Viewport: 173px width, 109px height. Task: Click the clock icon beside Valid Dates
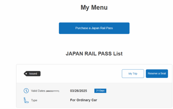pyautogui.click(x=26, y=91)
